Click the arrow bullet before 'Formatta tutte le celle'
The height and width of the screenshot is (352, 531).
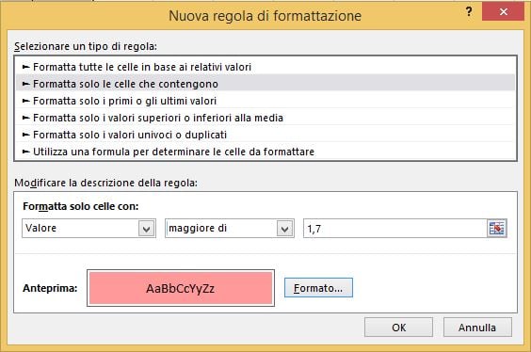coord(25,67)
